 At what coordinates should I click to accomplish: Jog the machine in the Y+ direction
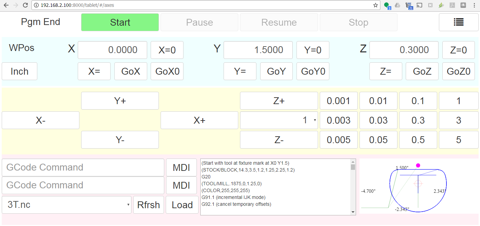(120, 100)
